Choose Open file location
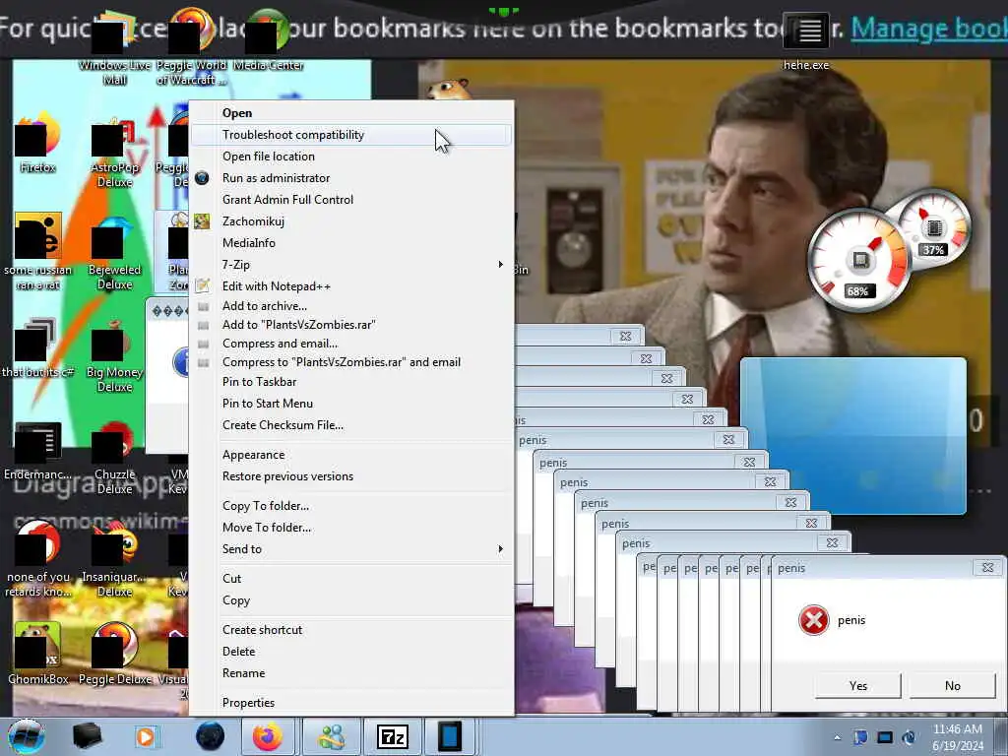 [x=351, y=157]
